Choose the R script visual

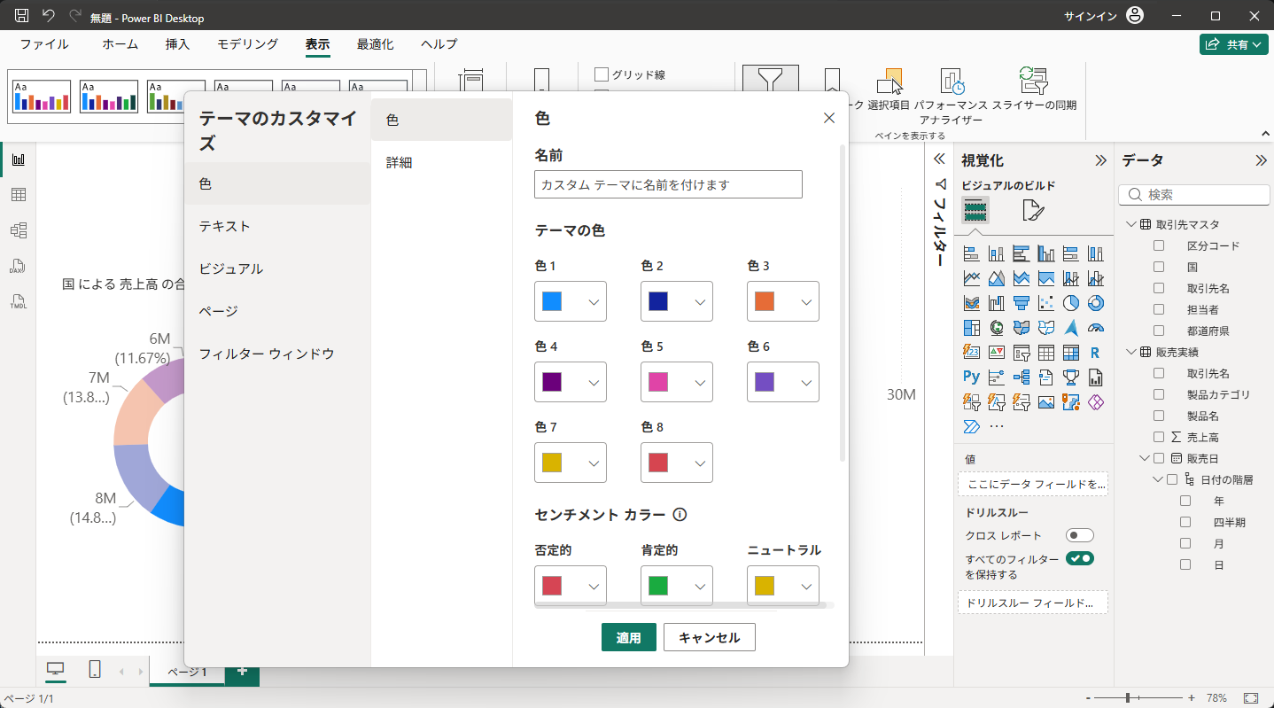[1096, 353]
